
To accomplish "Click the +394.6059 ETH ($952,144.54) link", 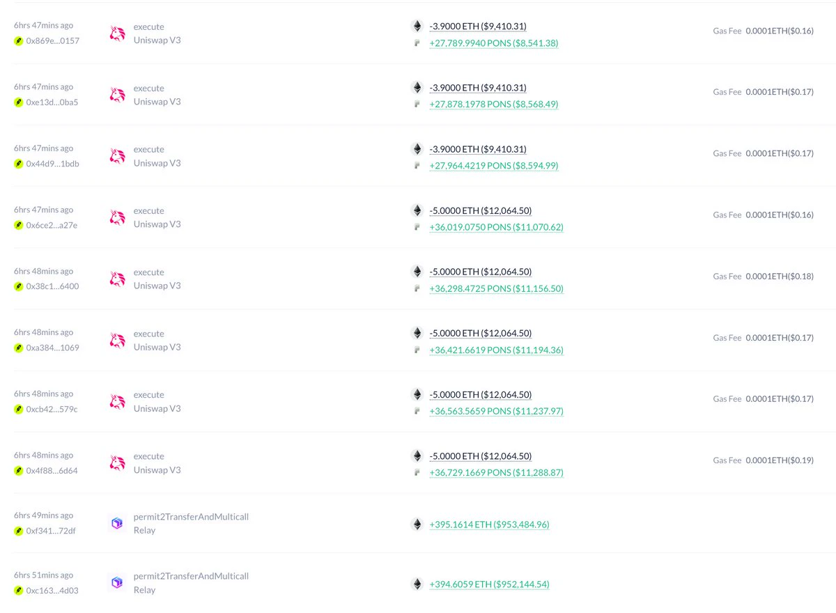I will point(490,584).
